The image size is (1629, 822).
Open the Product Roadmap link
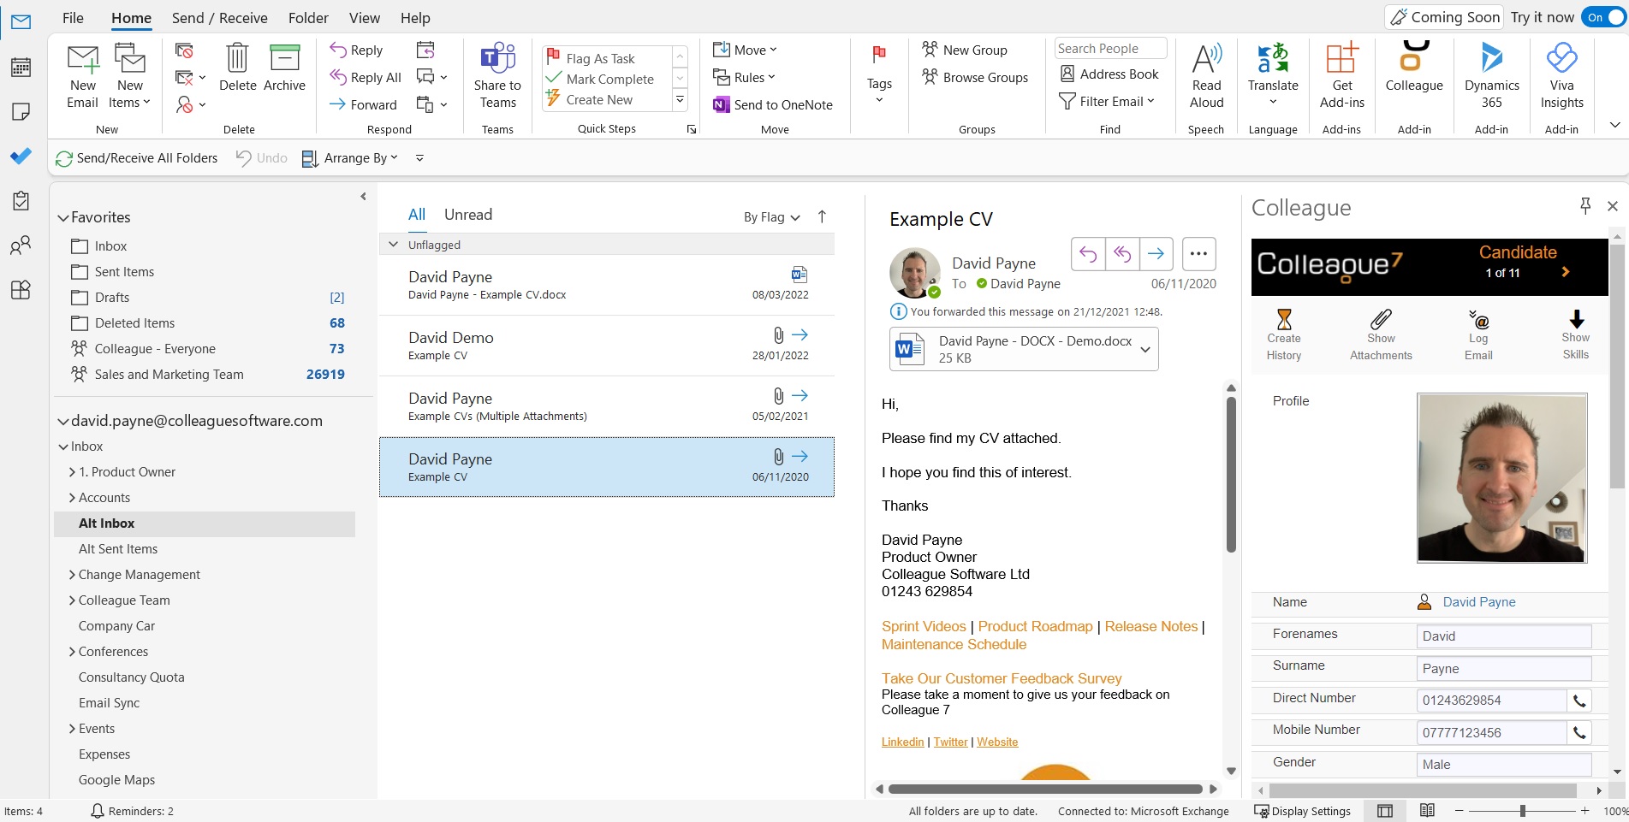pyautogui.click(x=1036, y=627)
